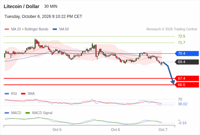This screenshot has height=135, width=200.
Task: Click the Tuesday, October 6, 2026 timestamp
Action: click(43, 17)
